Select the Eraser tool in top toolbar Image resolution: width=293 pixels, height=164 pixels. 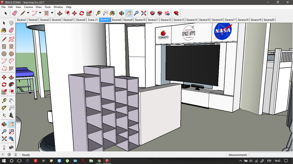pos(15,13)
